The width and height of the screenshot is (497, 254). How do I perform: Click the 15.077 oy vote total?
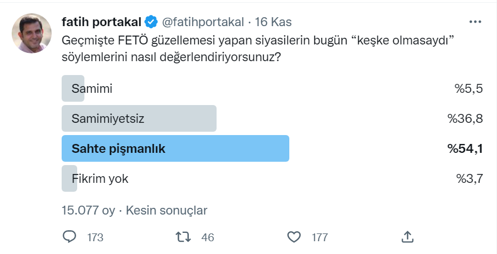88,210
